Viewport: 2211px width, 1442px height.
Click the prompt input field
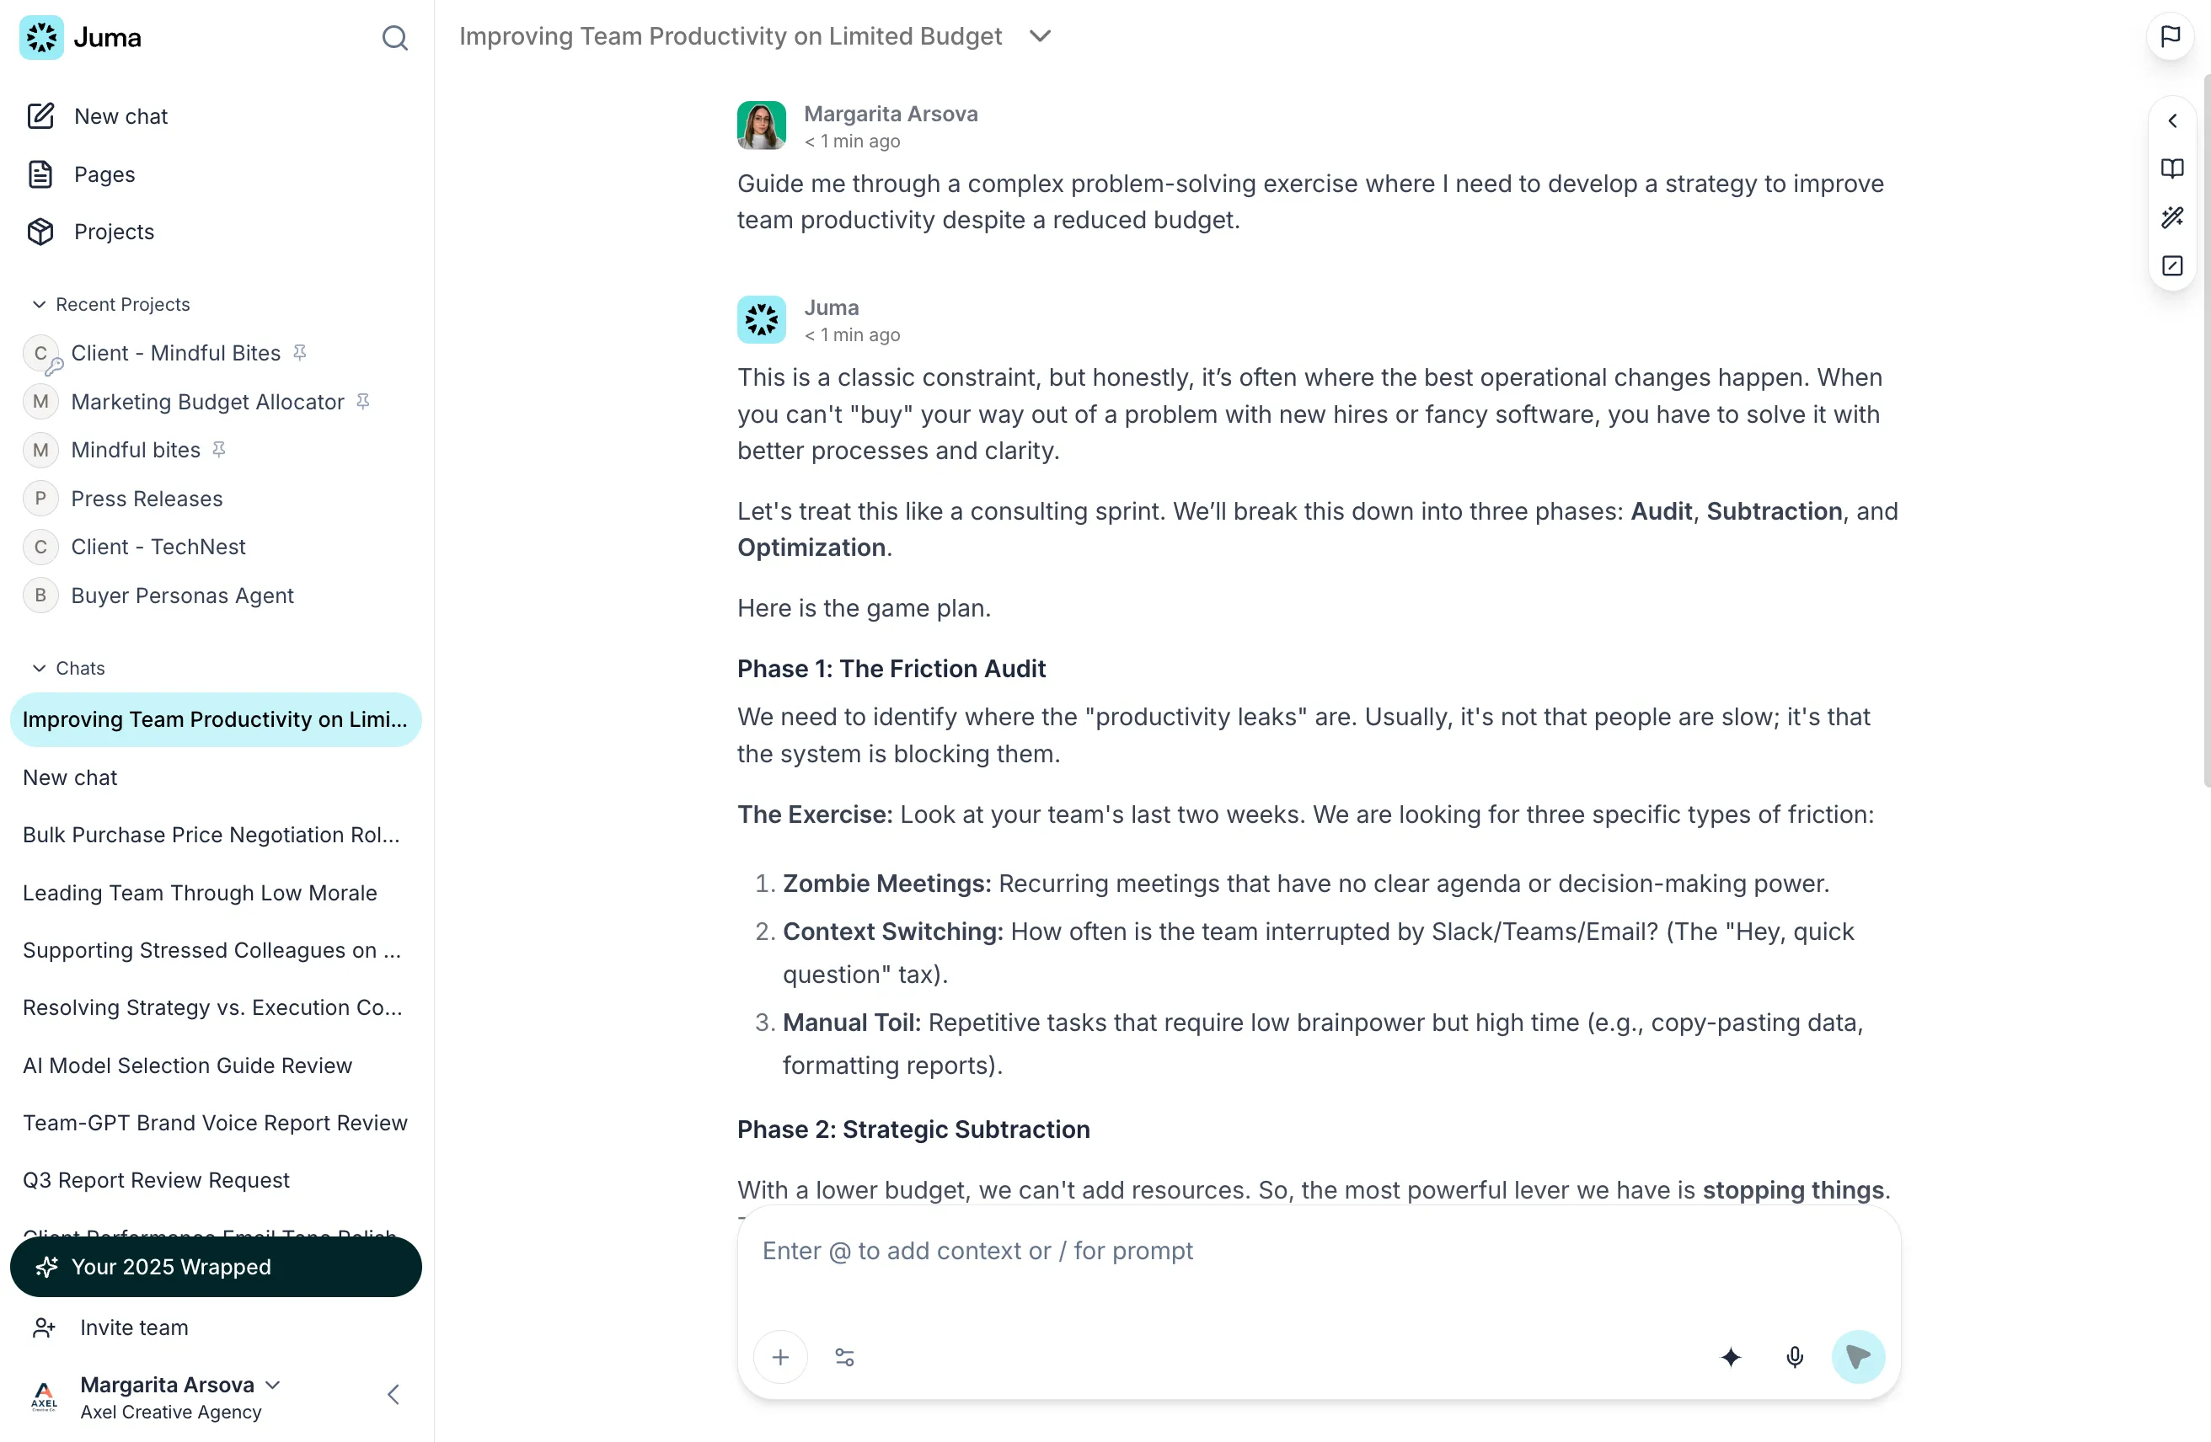pyautogui.click(x=1318, y=1268)
